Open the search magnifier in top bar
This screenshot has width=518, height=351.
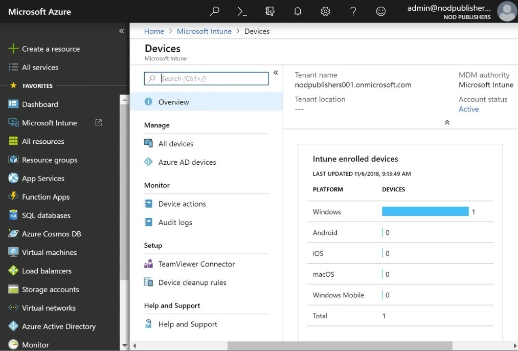click(x=214, y=11)
